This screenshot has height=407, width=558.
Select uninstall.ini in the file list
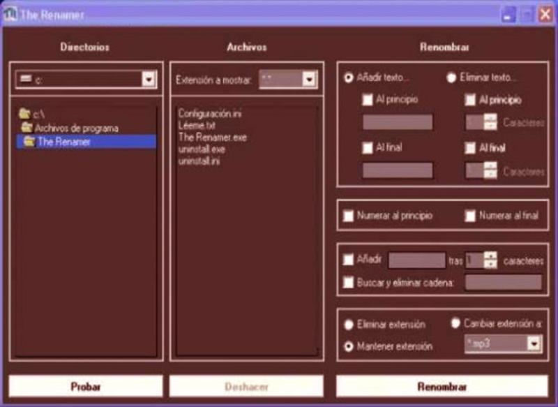pos(199,161)
